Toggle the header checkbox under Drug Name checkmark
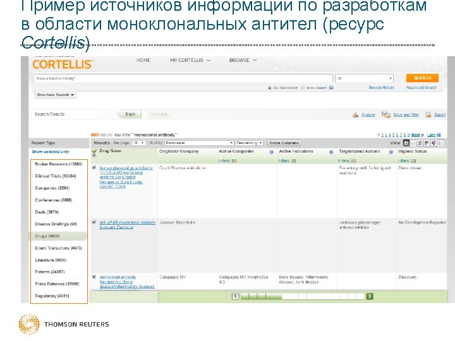 94,156
